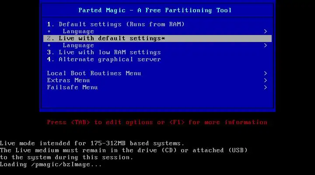
Task: Choose Live with low RAM settings
Action: 157,52
